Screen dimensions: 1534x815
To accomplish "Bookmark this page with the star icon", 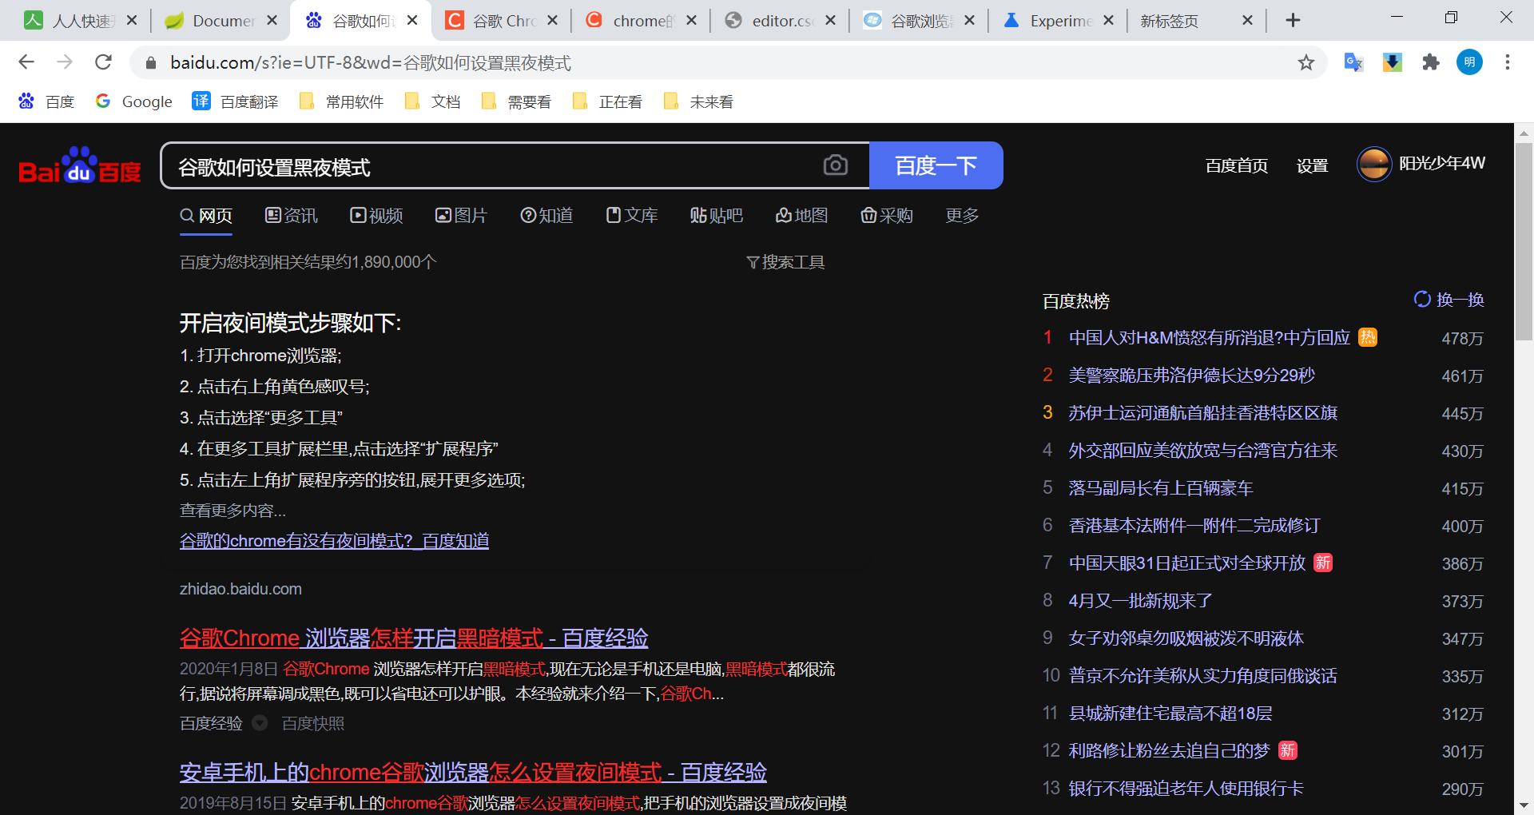I will pos(1306,62).
